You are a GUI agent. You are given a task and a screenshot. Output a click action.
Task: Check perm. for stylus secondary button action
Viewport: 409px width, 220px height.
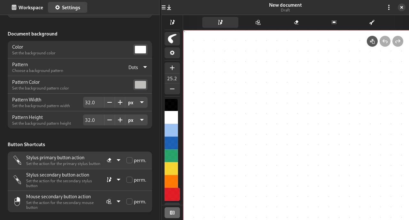[x=129, y=180]
